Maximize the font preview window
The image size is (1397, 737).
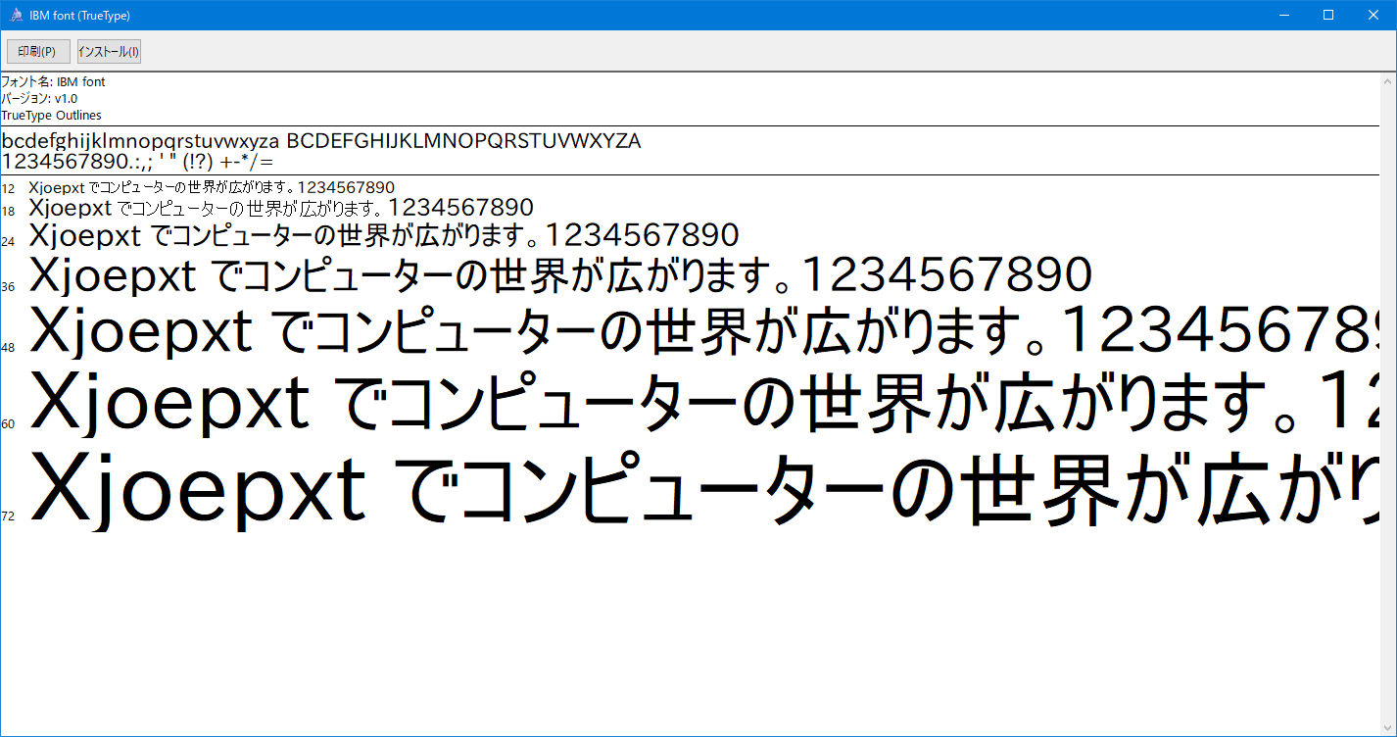tap(1328, 15)
